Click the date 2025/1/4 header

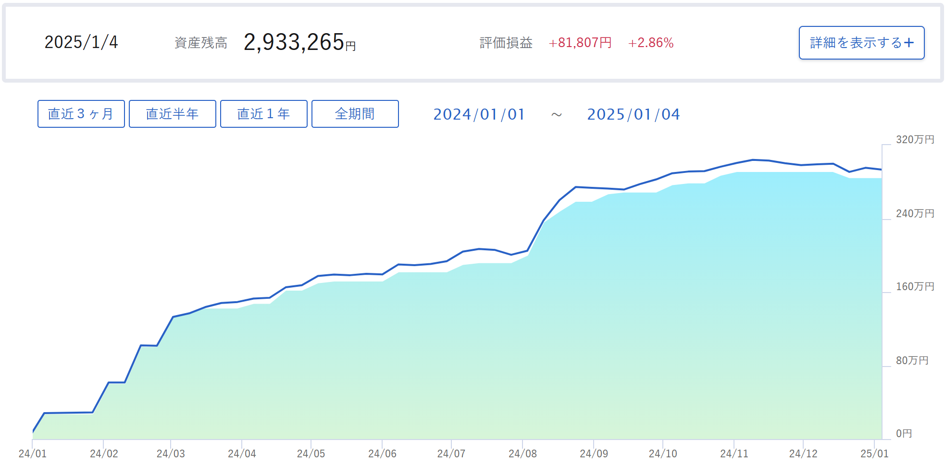click(x=81, y=42)
